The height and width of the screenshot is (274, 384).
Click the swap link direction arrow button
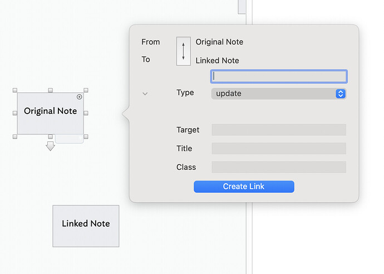[x=183, y=51]
